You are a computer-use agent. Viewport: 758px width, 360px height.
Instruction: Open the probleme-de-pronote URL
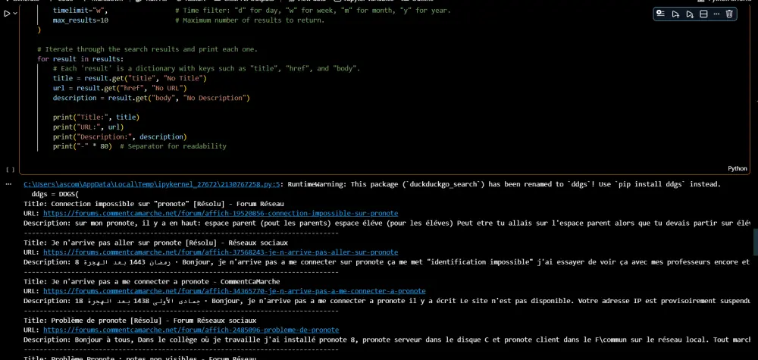coord(191,330)
